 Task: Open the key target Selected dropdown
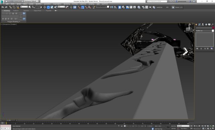(x=183, y=126)
